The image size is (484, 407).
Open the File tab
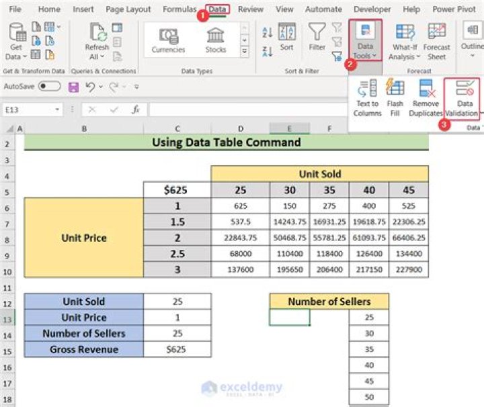[15, 9]
